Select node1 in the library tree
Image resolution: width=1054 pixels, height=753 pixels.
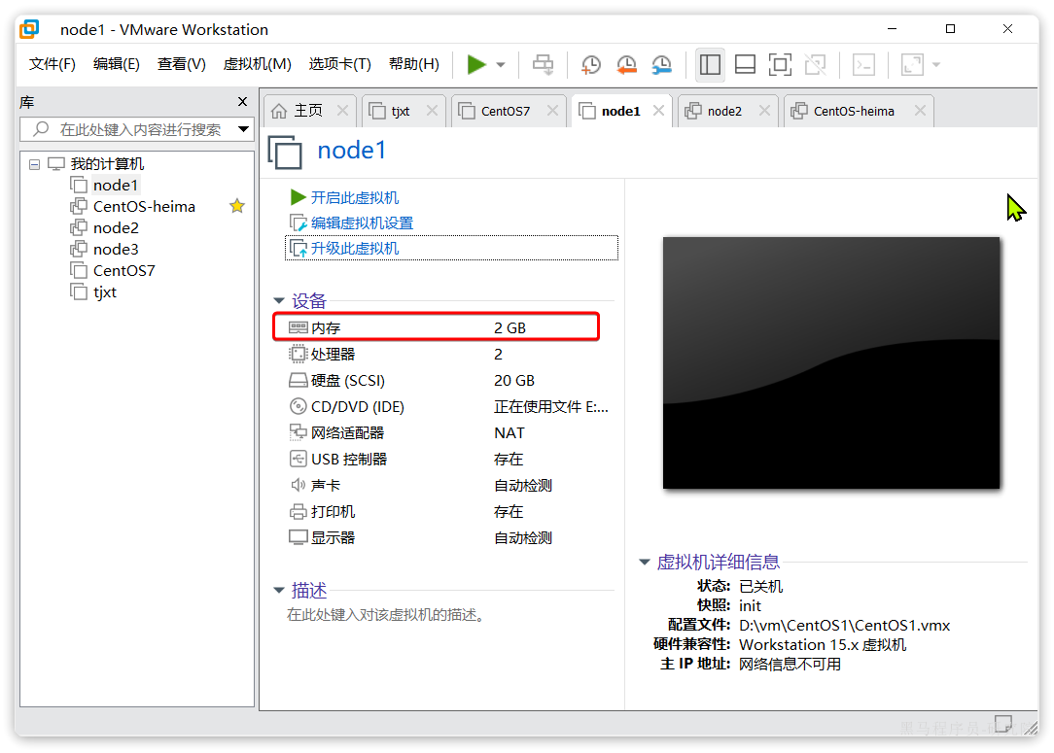[x=116, y=185]
